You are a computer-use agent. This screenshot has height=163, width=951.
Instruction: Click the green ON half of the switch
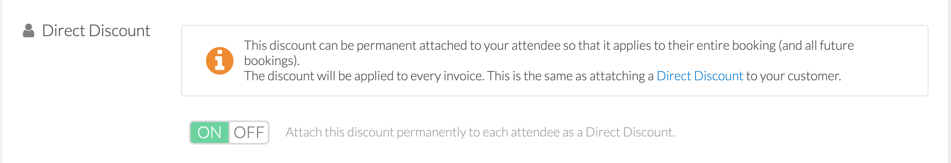pyautogui.click(x=210, y=132)
